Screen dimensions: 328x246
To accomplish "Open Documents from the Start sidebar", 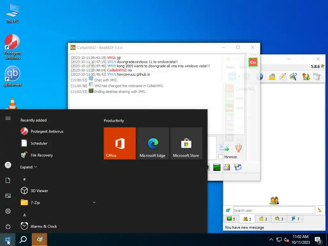I will pos(8,180).
